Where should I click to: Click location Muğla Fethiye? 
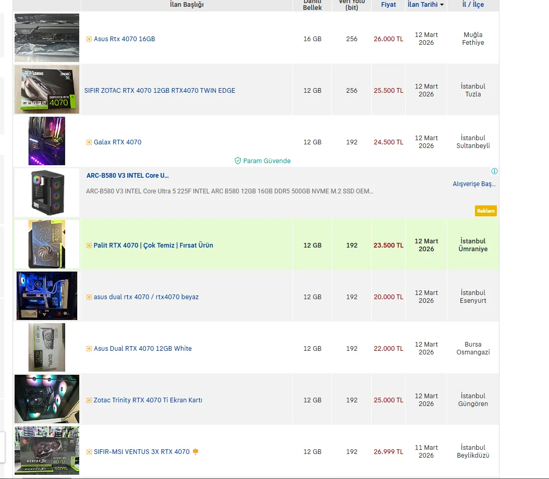coord(473,39)
